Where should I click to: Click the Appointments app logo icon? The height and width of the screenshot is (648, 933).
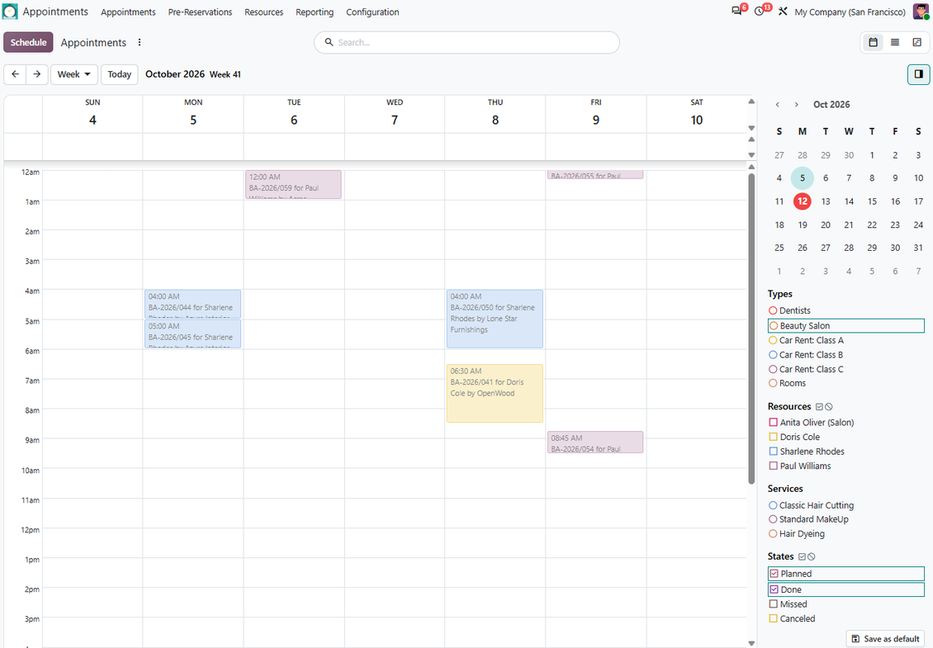[x=10, y=12]
